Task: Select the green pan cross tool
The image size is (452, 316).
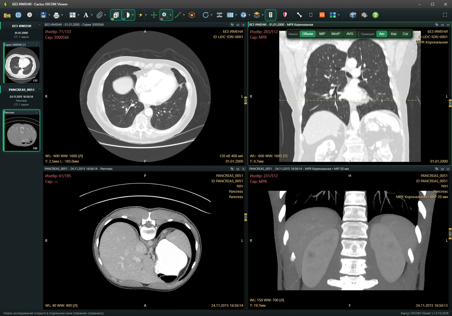Action: click(x=154, y=15)
